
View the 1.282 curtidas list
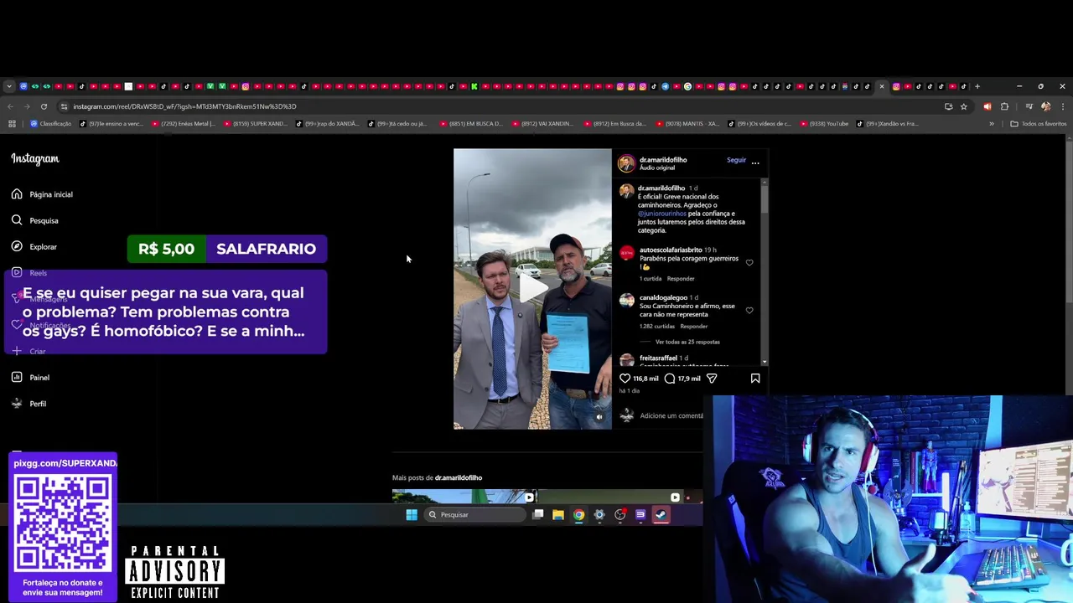coord(657,327)
